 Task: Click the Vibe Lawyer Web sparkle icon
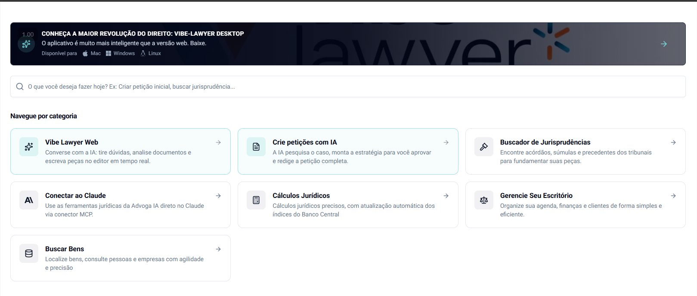coord(29,147)
